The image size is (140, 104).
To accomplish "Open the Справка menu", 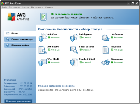I will tap(49, 7).
